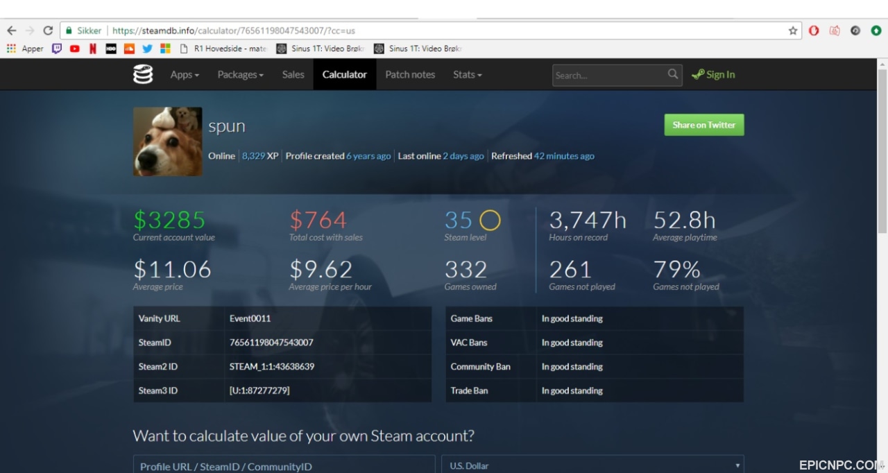Select the Vanity URL value Event0011

(250, 318)
